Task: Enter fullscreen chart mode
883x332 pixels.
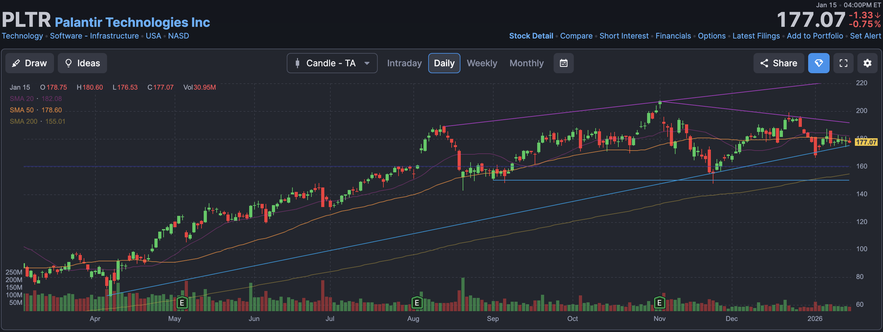Action: (x=843, y=63)
